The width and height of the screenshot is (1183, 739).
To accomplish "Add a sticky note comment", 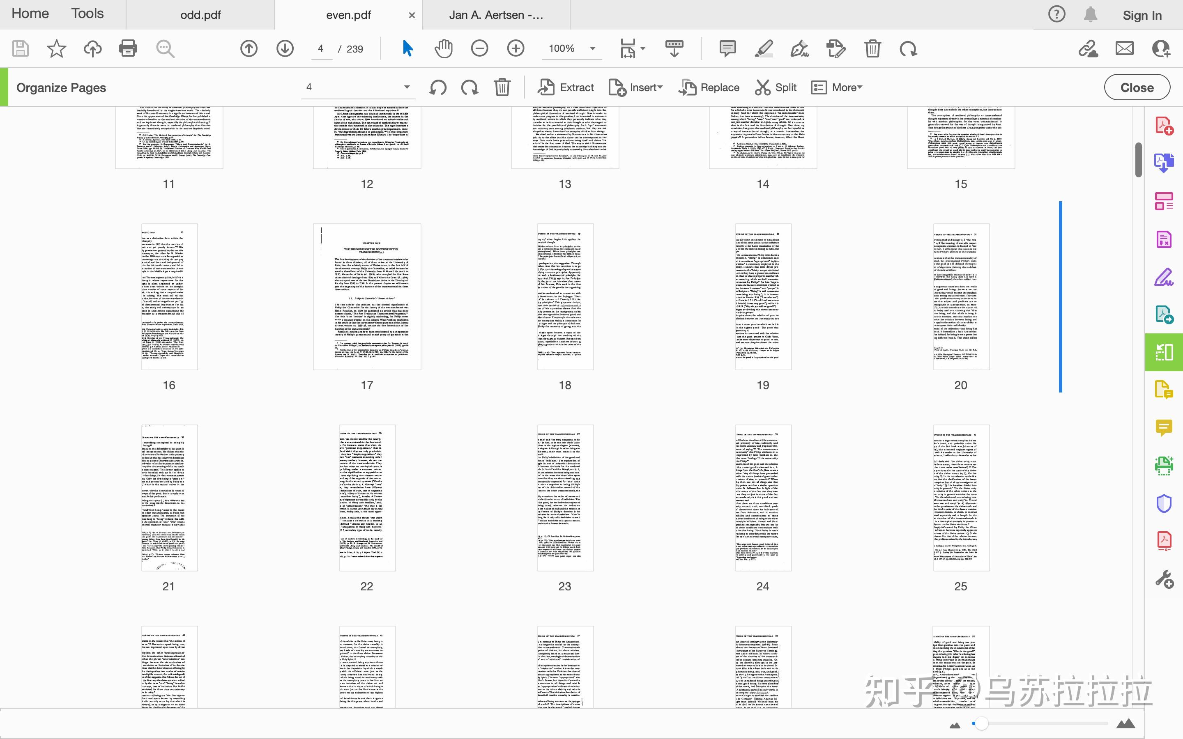I will pos(727,48).
